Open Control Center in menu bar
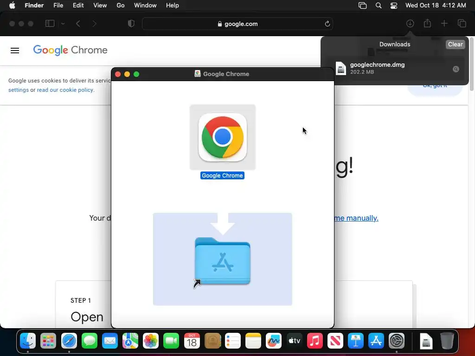Screen dimensions: 475x356 (394, 6)
